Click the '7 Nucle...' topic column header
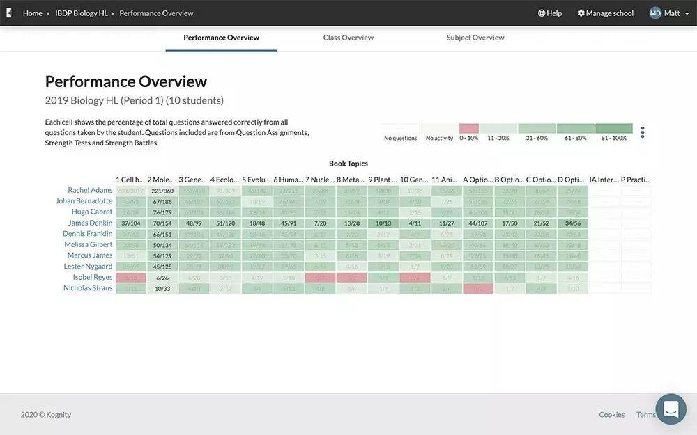 320,180
